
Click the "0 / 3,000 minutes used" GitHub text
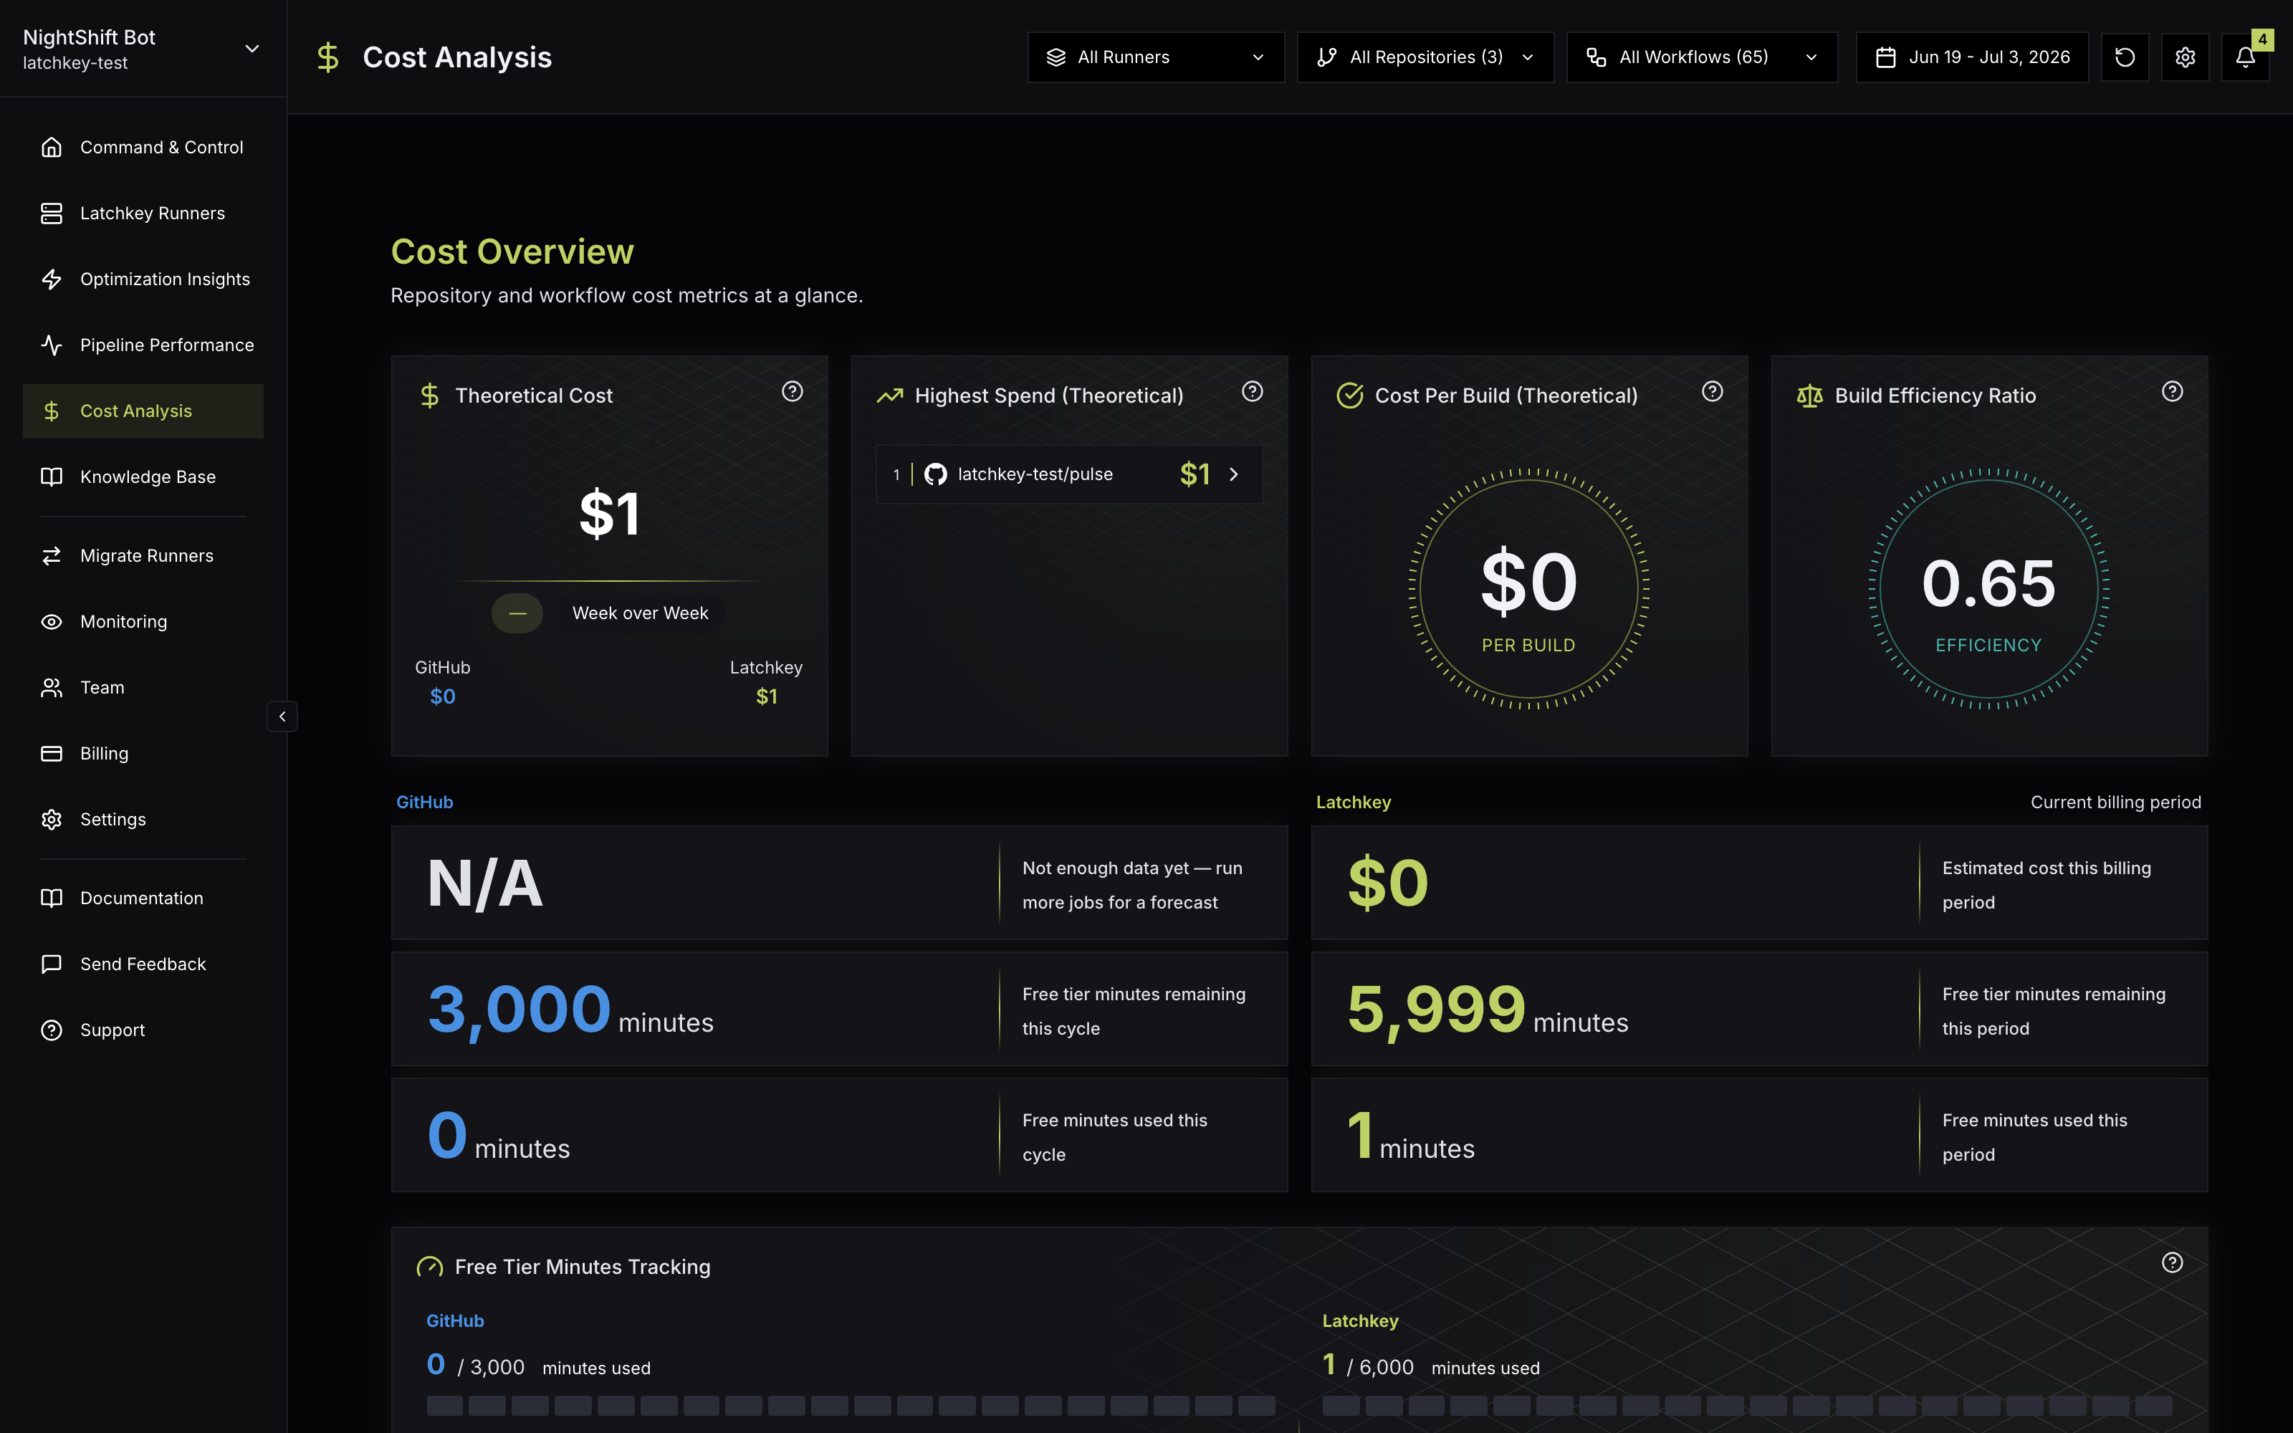(x=538, y=1366)
